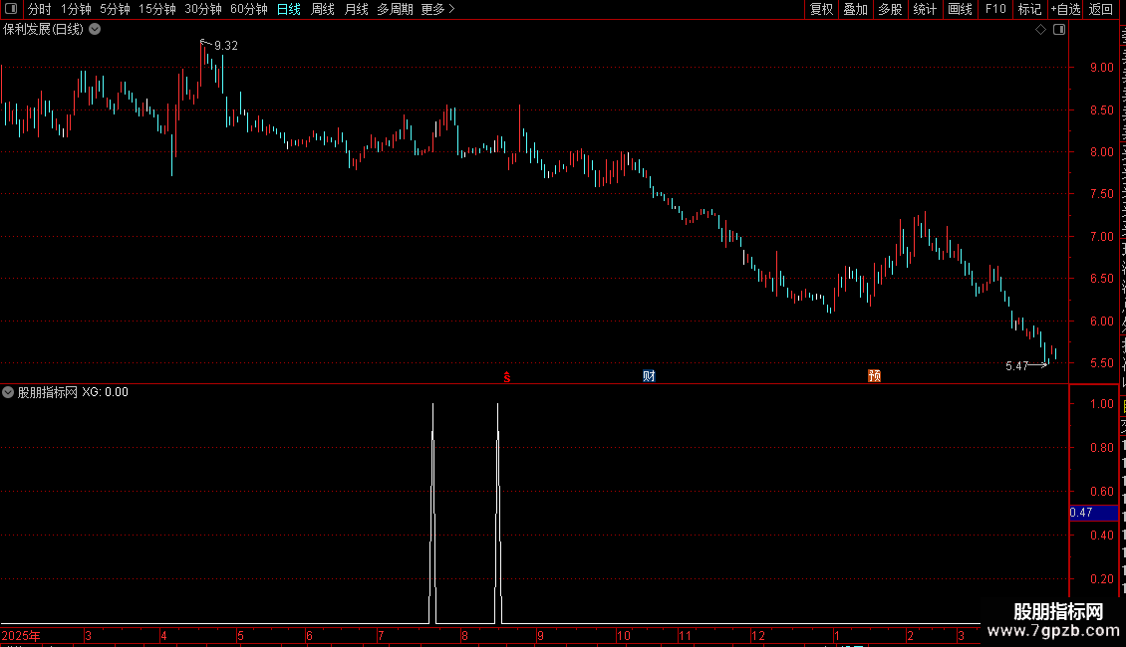Click the 标记 mark button
Image resolution: width=1126 pixels, height=647 pixels.
pyautogui.click(x=1029, y=9)
